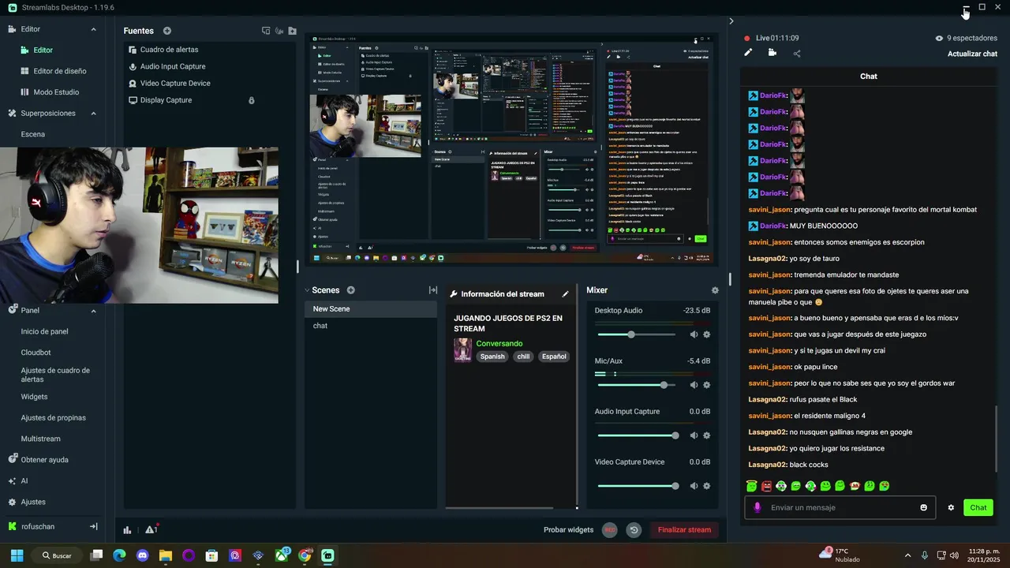
Task: Click the add folder icon in the Fuentes header
Action: point(293,31)
